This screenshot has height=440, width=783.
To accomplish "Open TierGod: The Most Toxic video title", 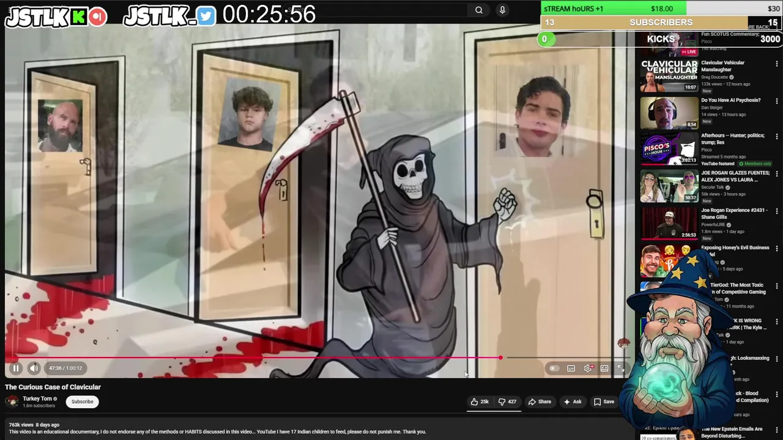I will pos(738,288).
